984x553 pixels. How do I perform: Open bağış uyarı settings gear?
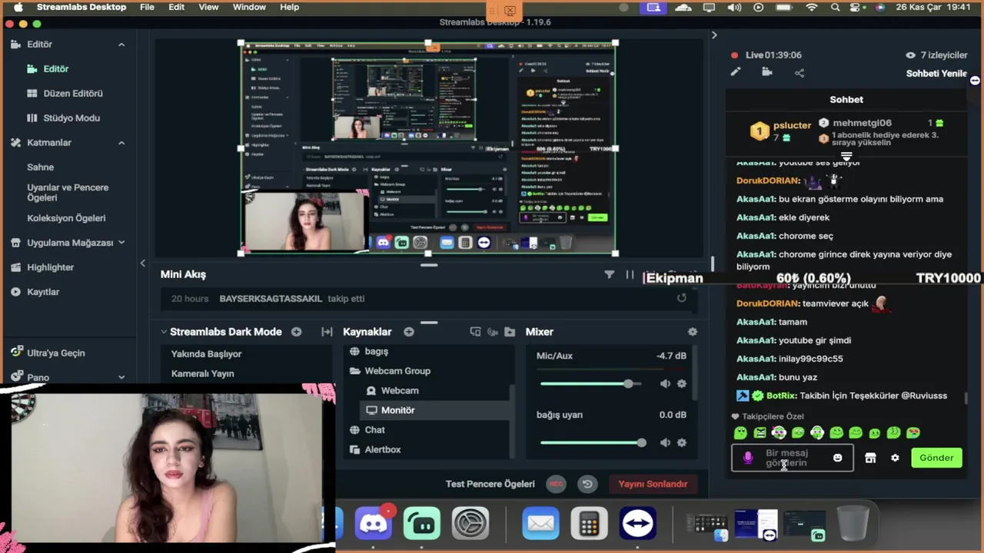tap(681, 442)
